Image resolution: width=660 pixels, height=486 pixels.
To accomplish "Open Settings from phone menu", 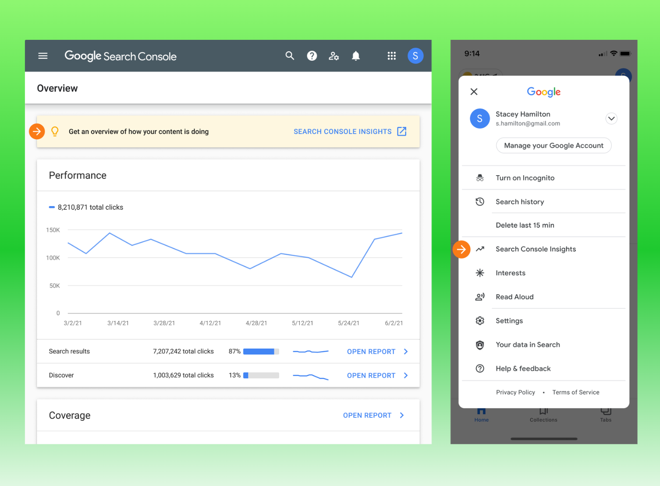I will [543, 321].
